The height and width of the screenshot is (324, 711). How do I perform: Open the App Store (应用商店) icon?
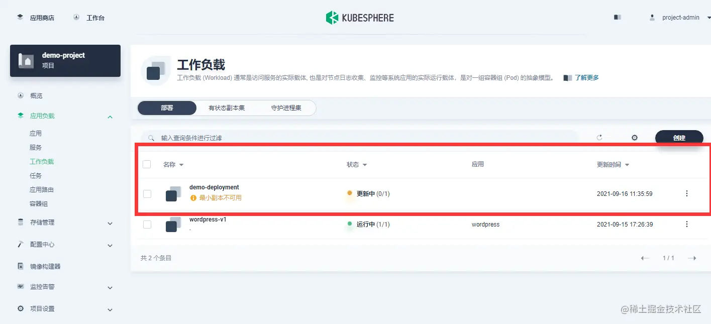tap(20, 17)
